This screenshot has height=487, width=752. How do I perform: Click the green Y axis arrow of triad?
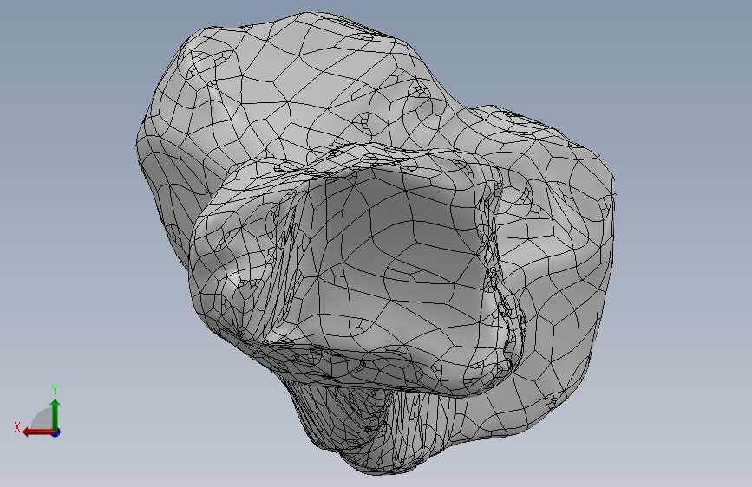[x=56, y=414]
